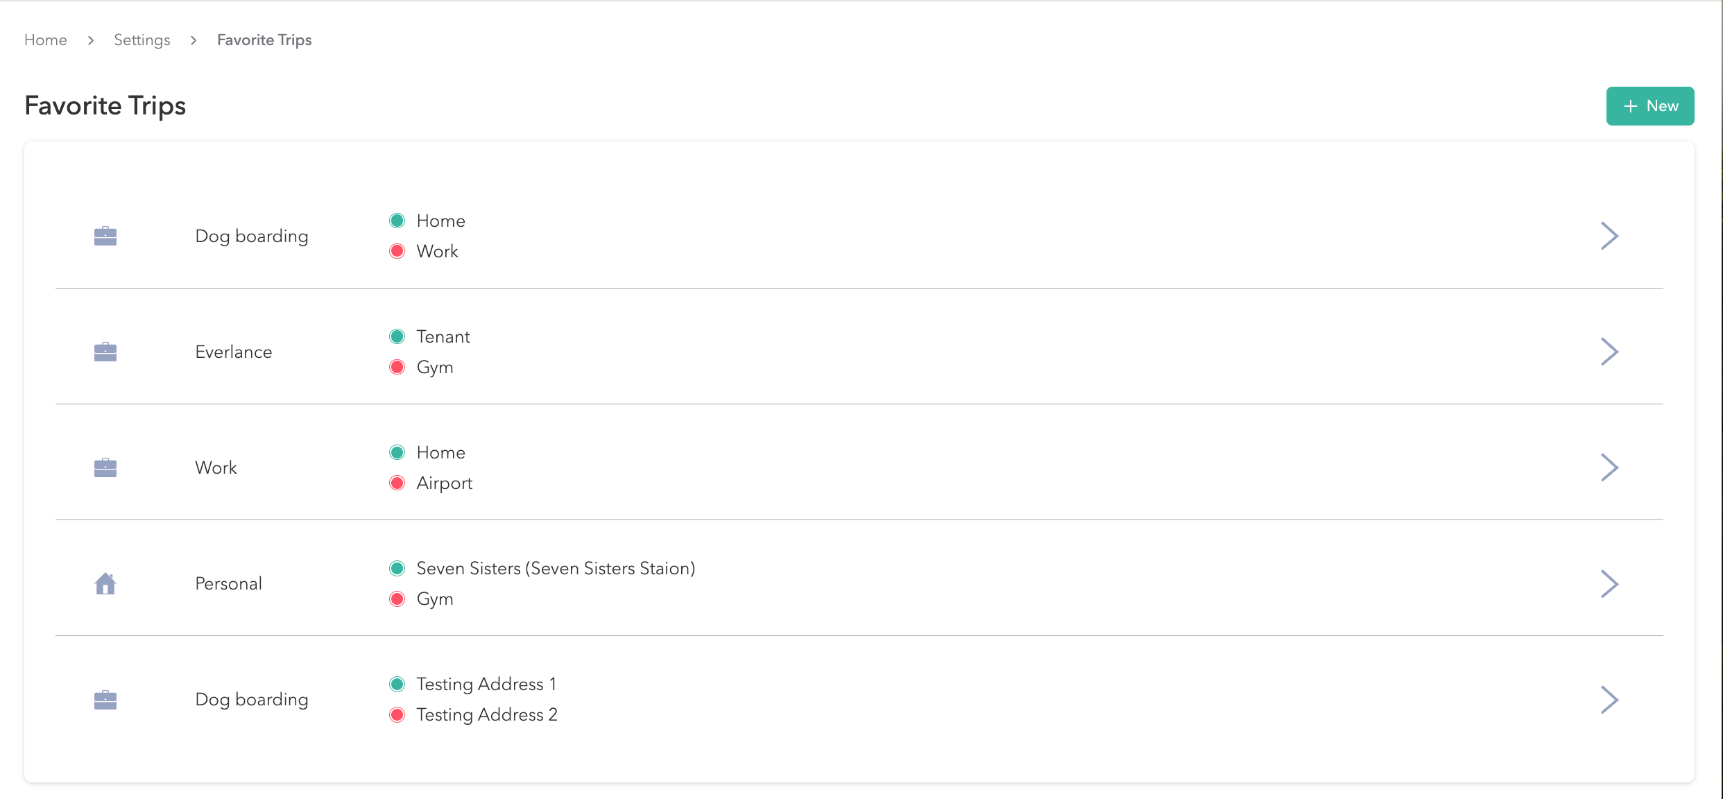
Task: Click the green origin dot beside Tenant
Action: pos(398,336)
